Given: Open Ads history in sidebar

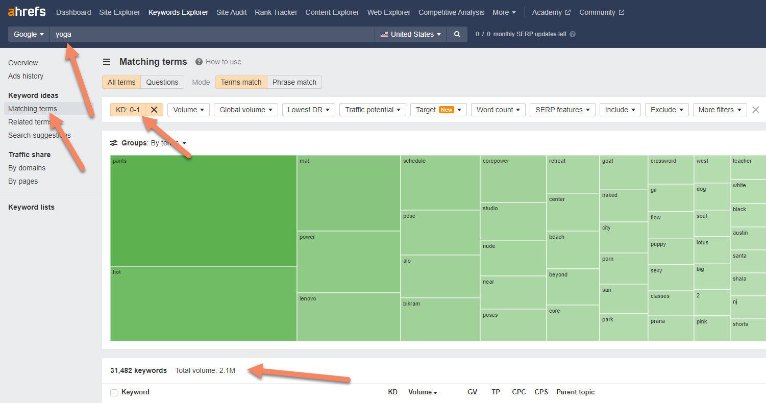Looking at the screenshot, I should (x=26, y=76).
